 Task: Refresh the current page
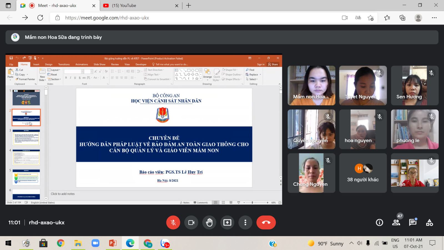(x=40, y=18)
